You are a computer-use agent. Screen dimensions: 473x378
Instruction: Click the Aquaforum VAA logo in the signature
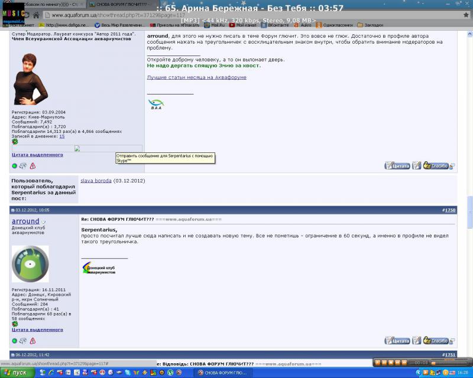click(156, 105)
